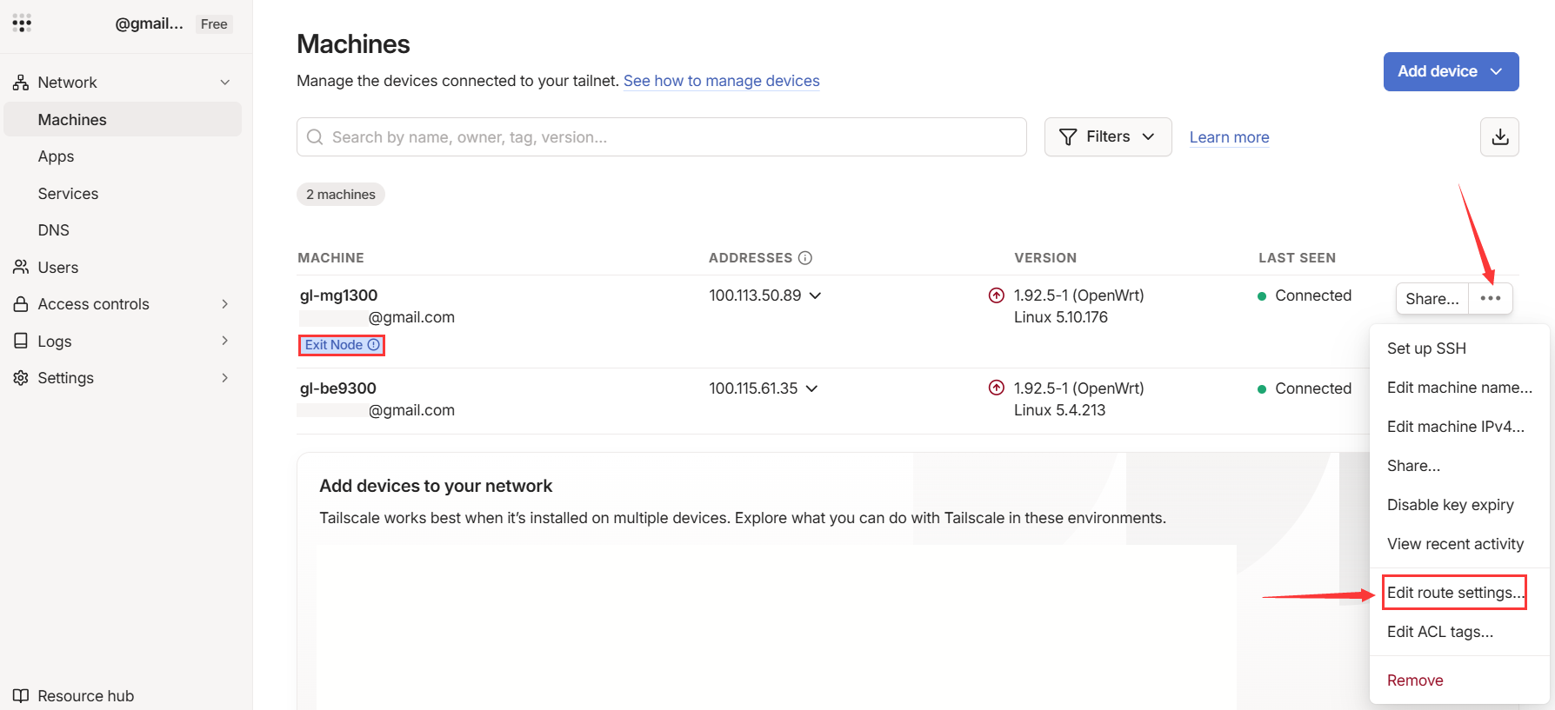Click the Logs book icon
Viewport: 1555px width, 710px height.
(21, 342)
